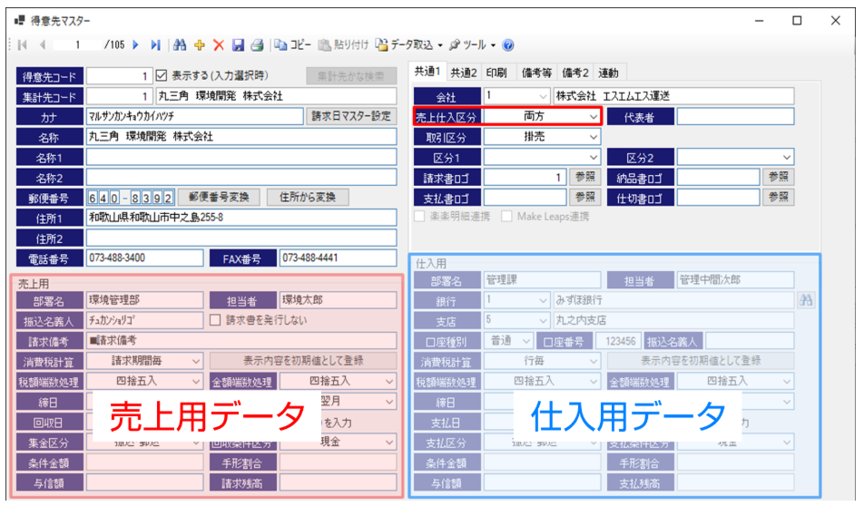Viewport: 864px width, 506px height.
Task: Expand the 会社 dropdown
Action: point(543,96)
